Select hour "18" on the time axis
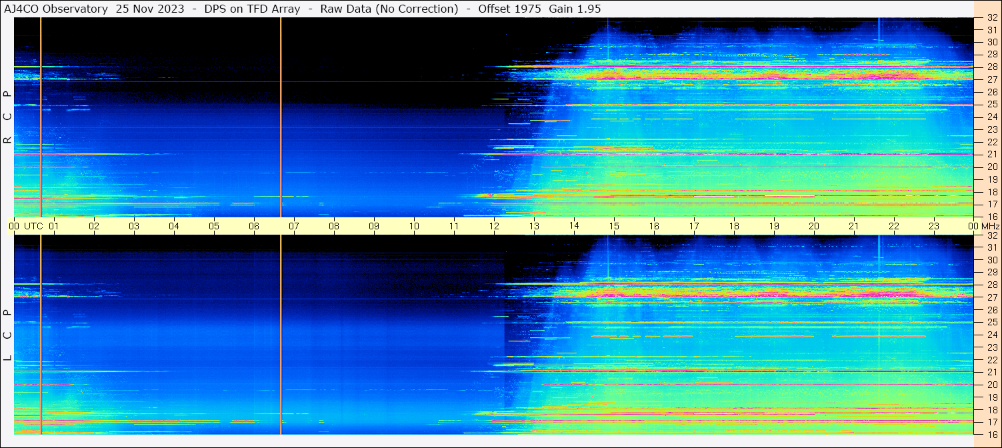 (734, 226)
